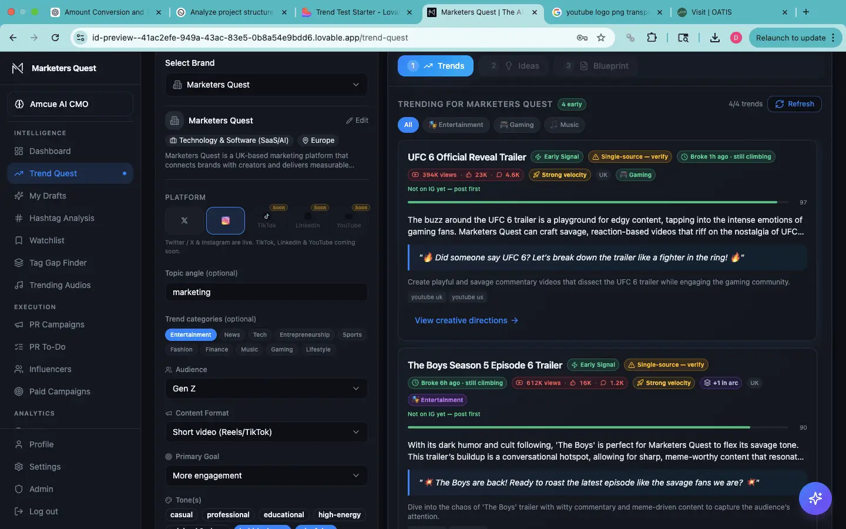The width and height of the screenshot is (846, 529).
Task: Click the PR To-Do checklist icon
Action: pos(19,347)
